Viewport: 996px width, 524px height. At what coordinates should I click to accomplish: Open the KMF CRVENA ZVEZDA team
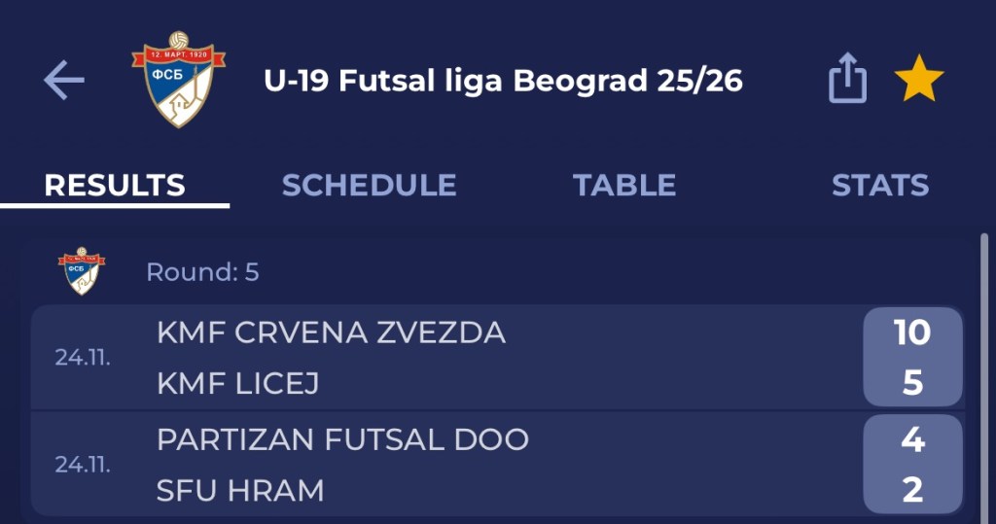pyautogui.click(x=331, y=332)
